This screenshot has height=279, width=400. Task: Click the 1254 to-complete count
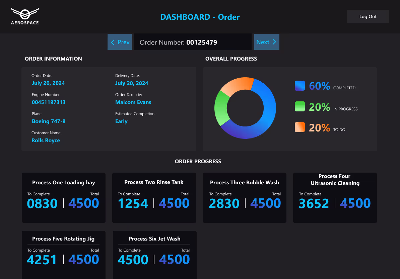133,203
